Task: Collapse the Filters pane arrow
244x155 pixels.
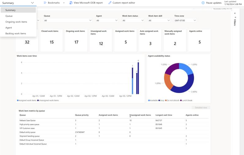Action: 235,13
